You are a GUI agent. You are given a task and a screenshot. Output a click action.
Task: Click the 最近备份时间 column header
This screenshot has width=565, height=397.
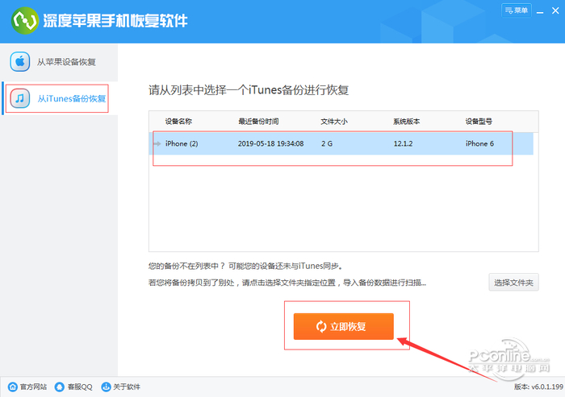click(x=258, y=121)
